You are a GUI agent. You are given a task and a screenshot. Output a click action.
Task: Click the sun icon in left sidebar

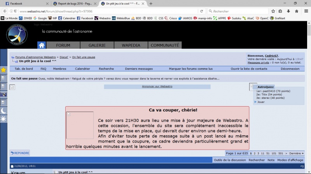pos(3,119)
